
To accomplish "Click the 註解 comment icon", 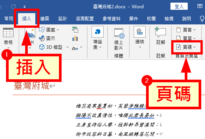I will (x=160, y=32).
